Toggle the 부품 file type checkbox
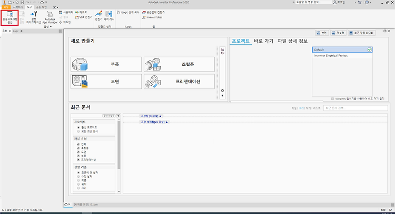 (78, 156)
